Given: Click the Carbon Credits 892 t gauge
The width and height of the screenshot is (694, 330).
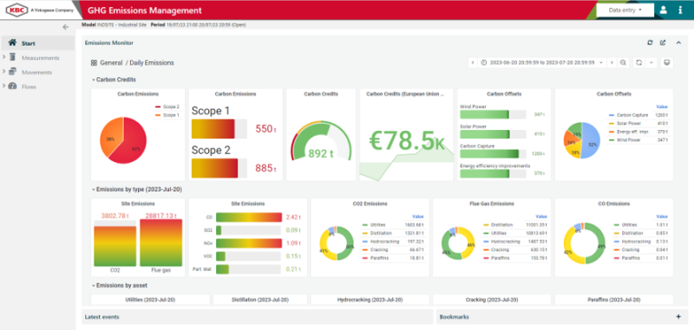Looking at the screenshot, I should [x=321, y=141].
